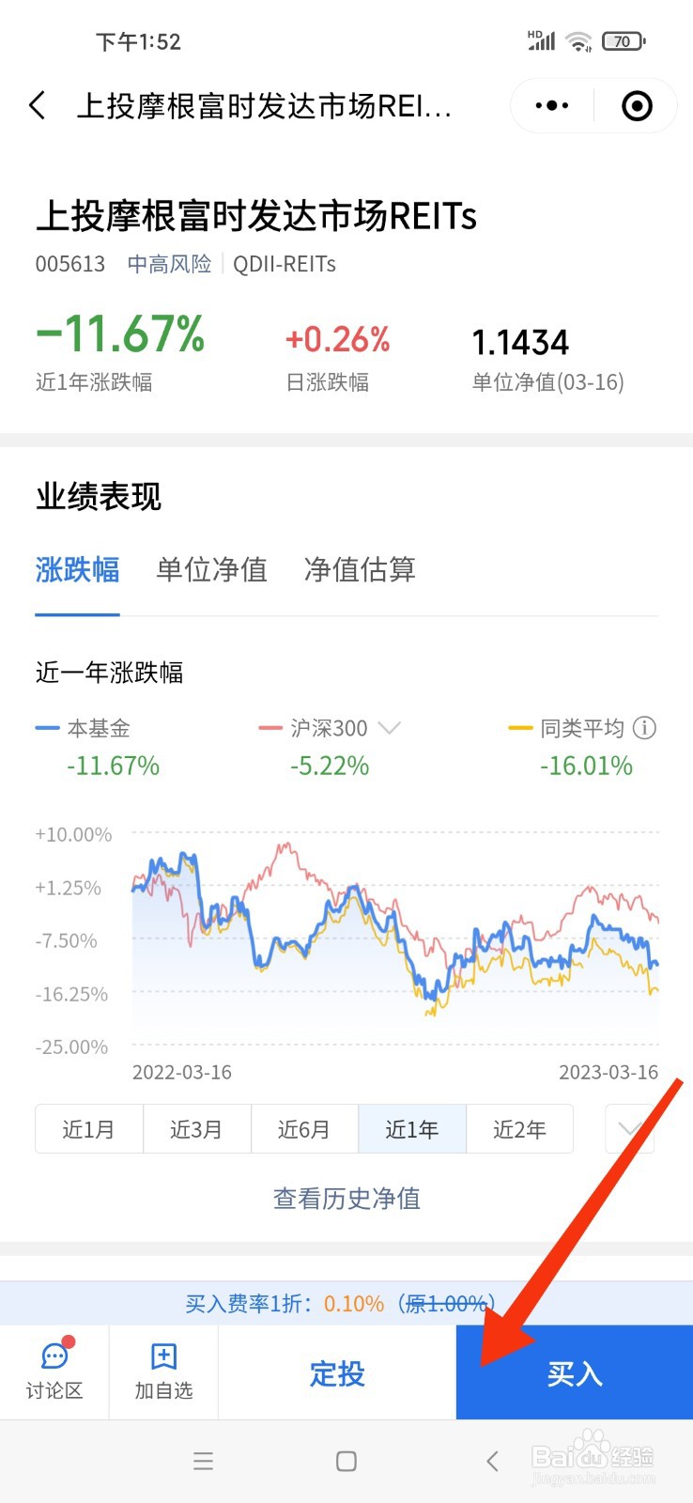This screenshot has height=1503, width=693.
Task: Switch to the 净值估算 tab
Action: tap(360, 569)
